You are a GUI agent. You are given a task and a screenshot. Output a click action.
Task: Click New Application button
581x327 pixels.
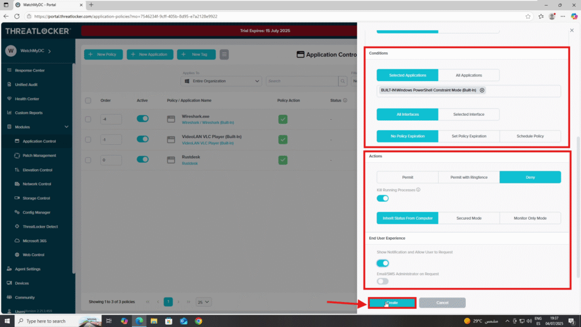click(150, 54)
